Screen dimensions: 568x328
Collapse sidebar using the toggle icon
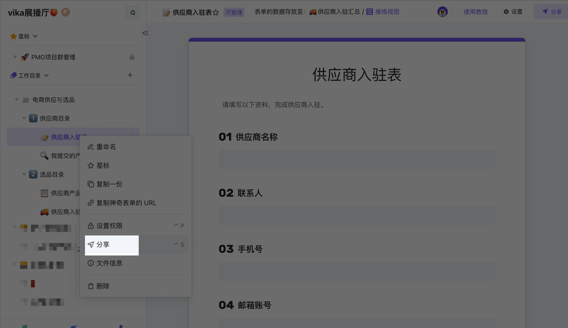(x=146, y=33)
